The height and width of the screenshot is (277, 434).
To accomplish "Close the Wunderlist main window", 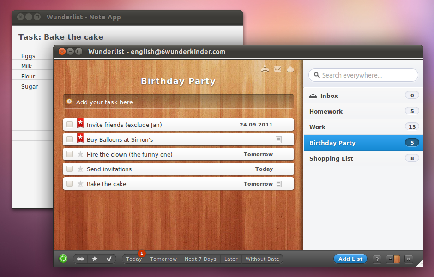I will [62, 51].
